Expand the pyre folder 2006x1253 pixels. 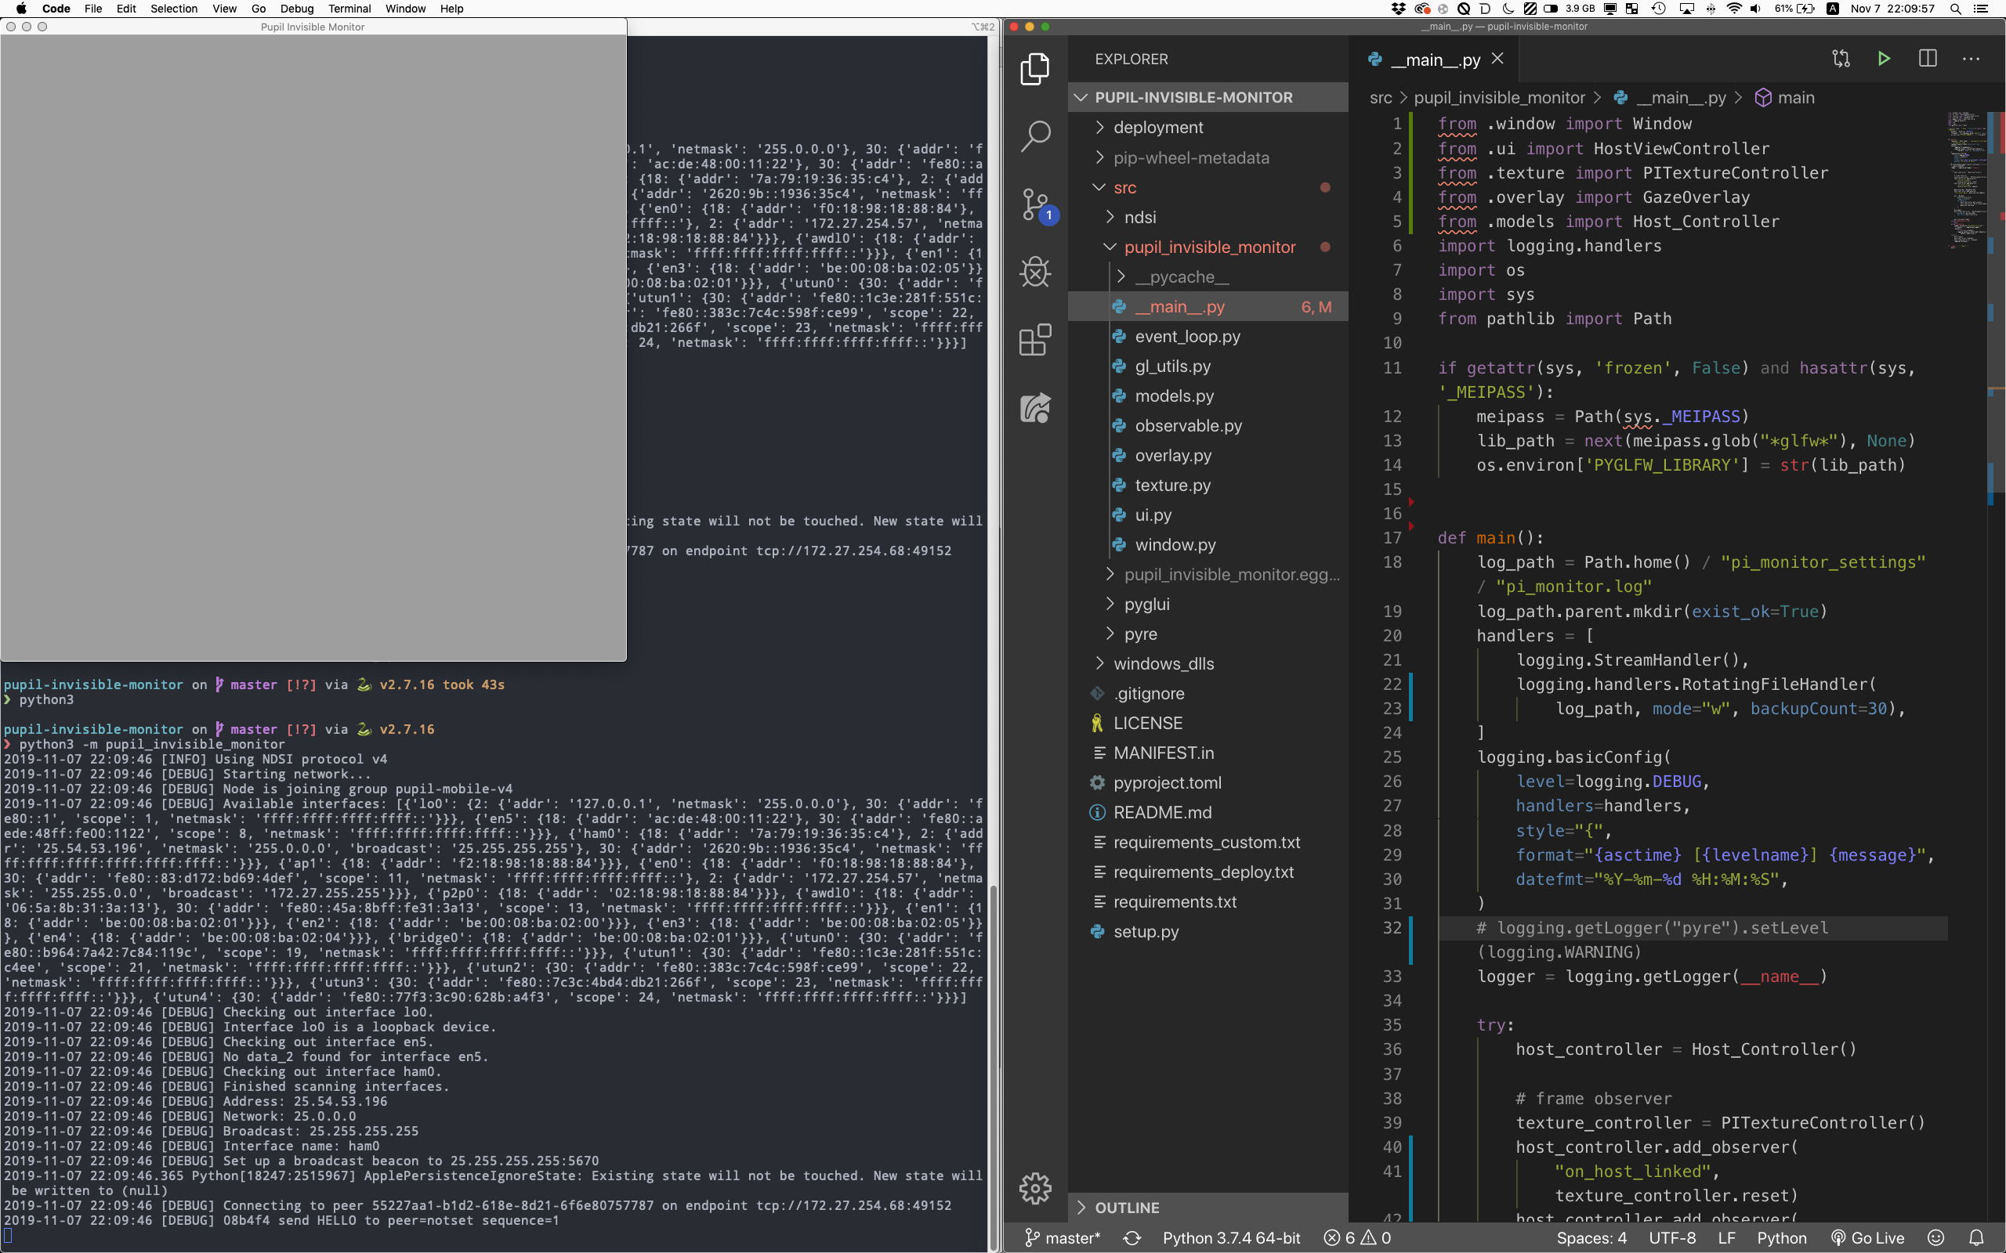tap(1208, 634)
